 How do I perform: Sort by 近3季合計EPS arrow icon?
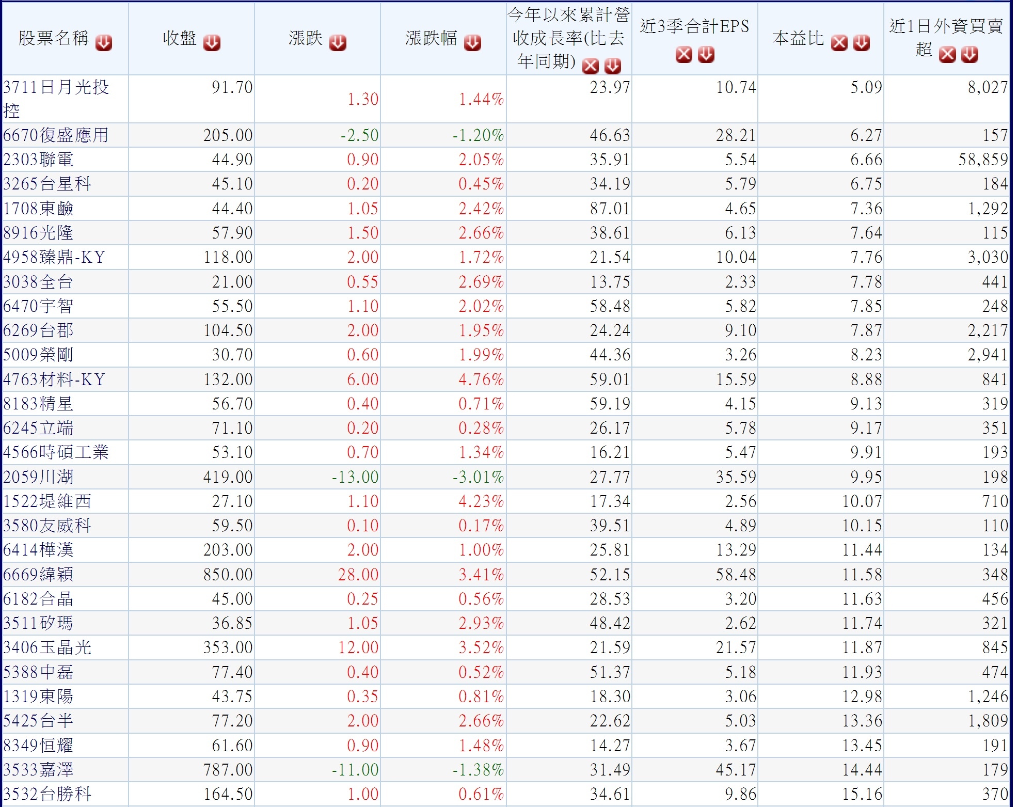pos(706,54)
